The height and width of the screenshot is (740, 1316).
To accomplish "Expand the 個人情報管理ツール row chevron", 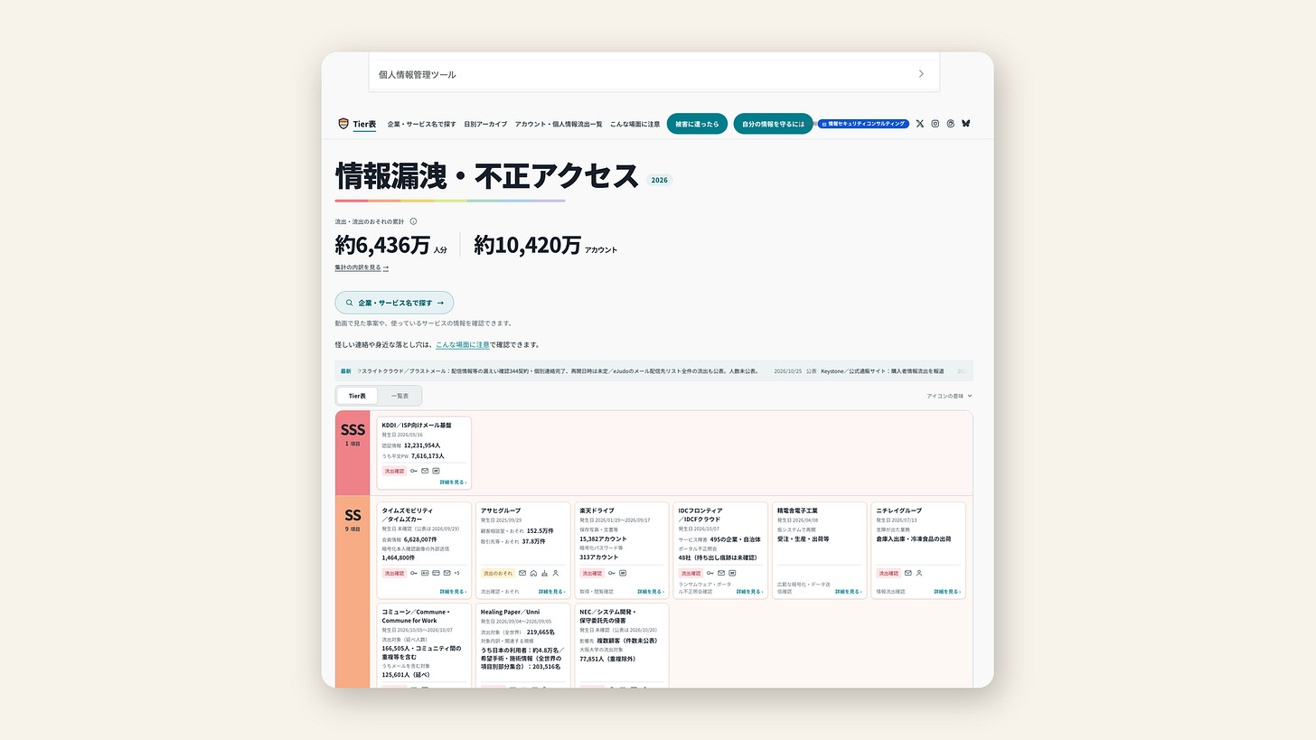I will (921, 74).
